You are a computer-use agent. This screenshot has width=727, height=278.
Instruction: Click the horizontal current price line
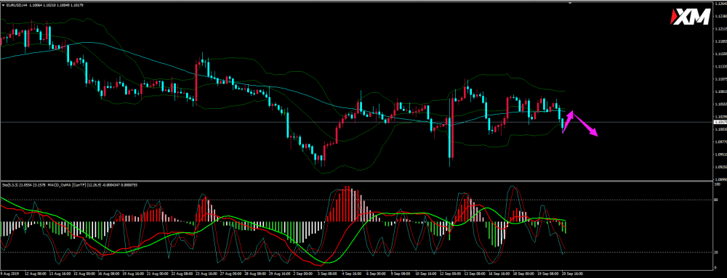click(356, 122)
